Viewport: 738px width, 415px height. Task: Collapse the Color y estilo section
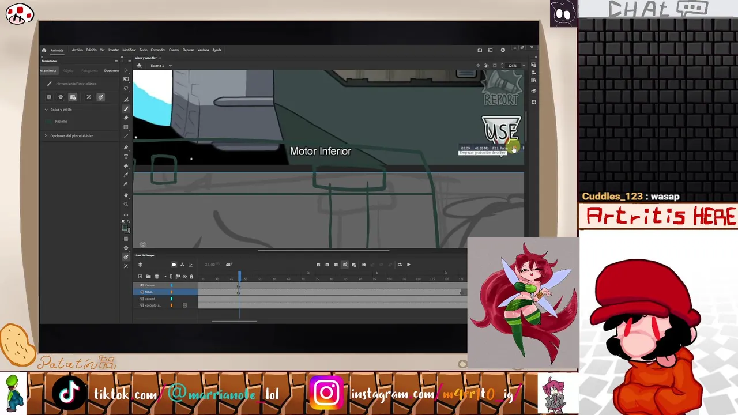(46, 110)
